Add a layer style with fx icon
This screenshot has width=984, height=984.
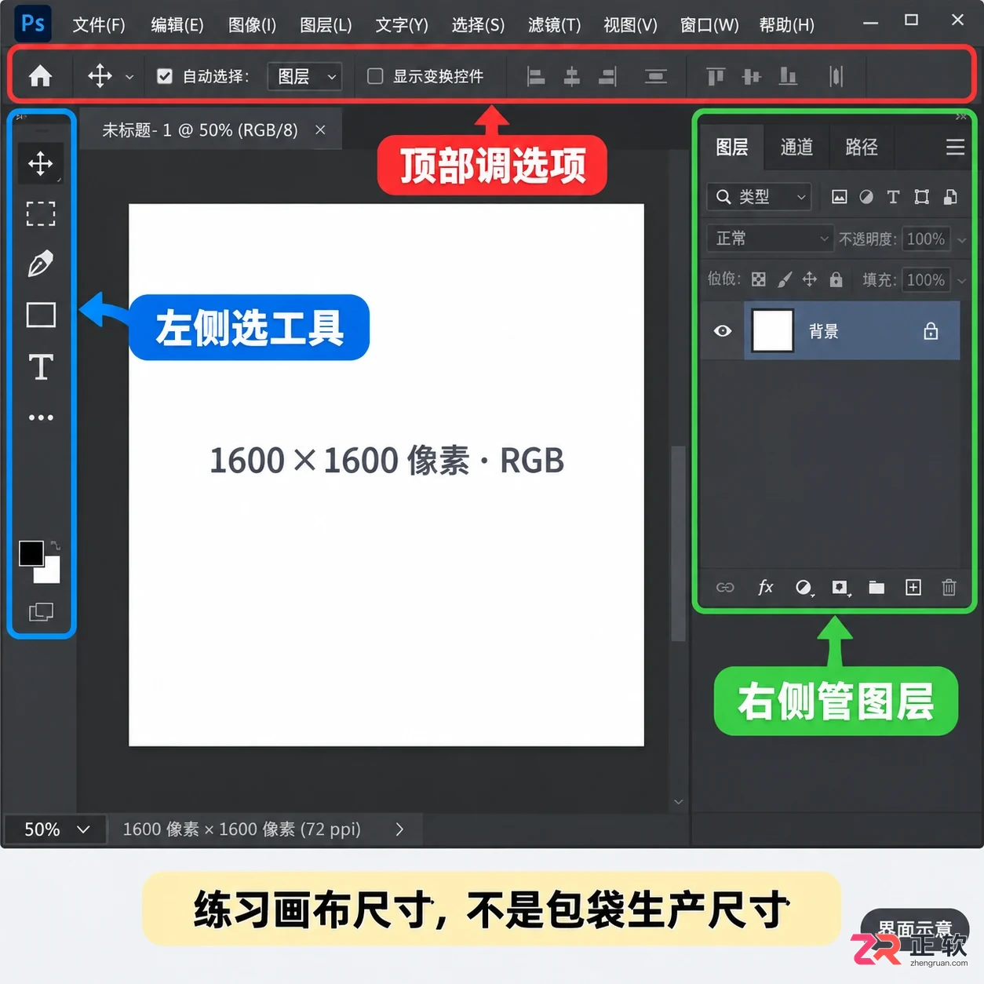tap(765, 587)
